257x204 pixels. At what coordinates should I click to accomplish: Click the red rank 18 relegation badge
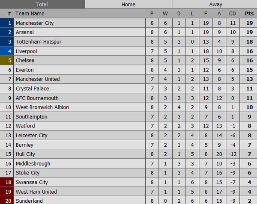click(7, 182)
